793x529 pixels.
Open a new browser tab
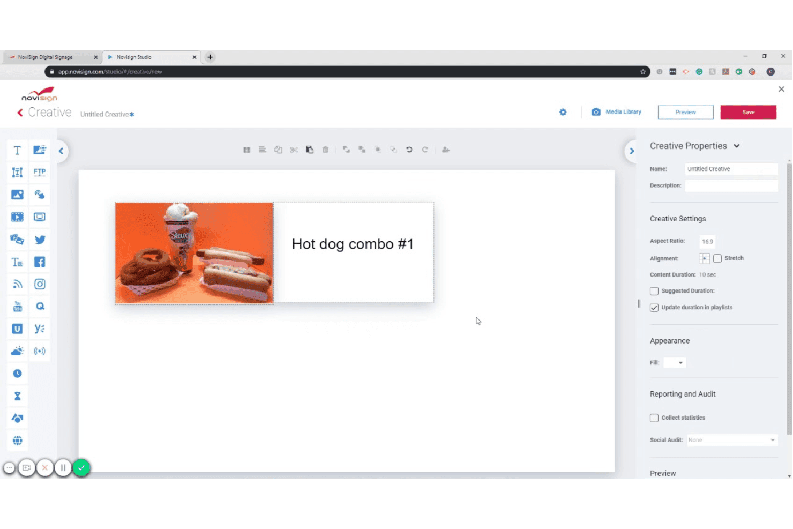coord(210,57)
